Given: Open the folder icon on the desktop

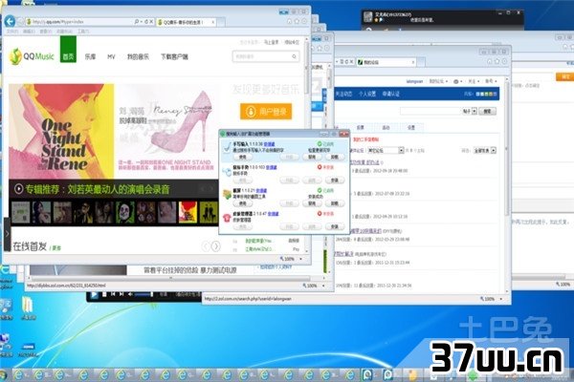Looking at the screenshot, I should click(28, 305).
